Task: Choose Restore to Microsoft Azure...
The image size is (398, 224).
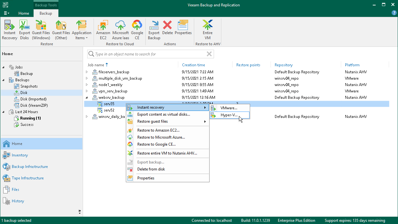Action: tap(168, 137)
